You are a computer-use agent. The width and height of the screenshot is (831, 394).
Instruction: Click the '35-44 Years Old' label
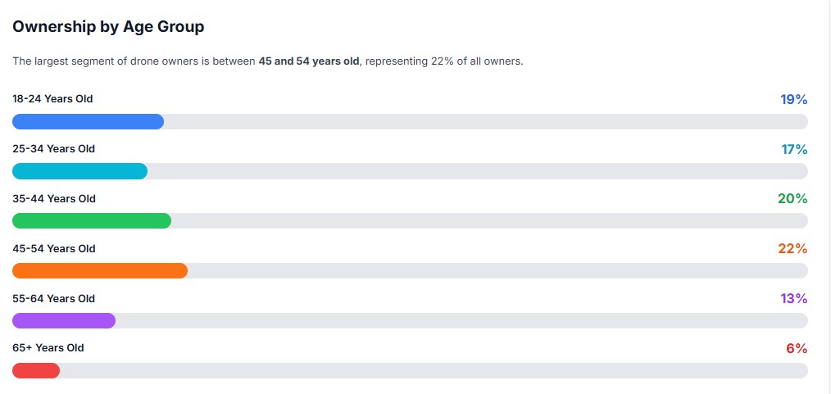pyautogui.click(x=54, y=199)
